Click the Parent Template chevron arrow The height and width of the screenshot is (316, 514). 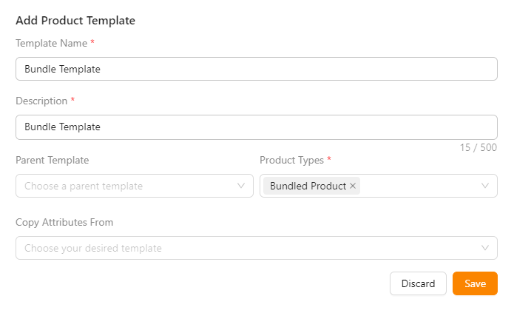click(x=241, y=186)
